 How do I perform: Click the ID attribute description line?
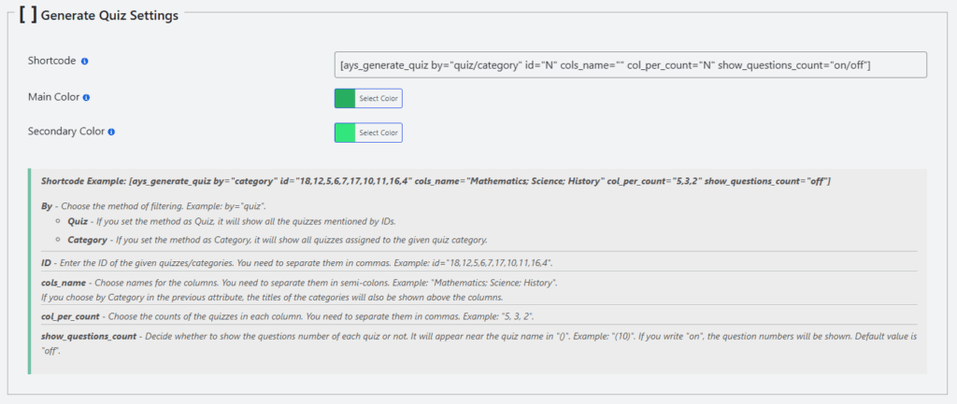(296, 262)
